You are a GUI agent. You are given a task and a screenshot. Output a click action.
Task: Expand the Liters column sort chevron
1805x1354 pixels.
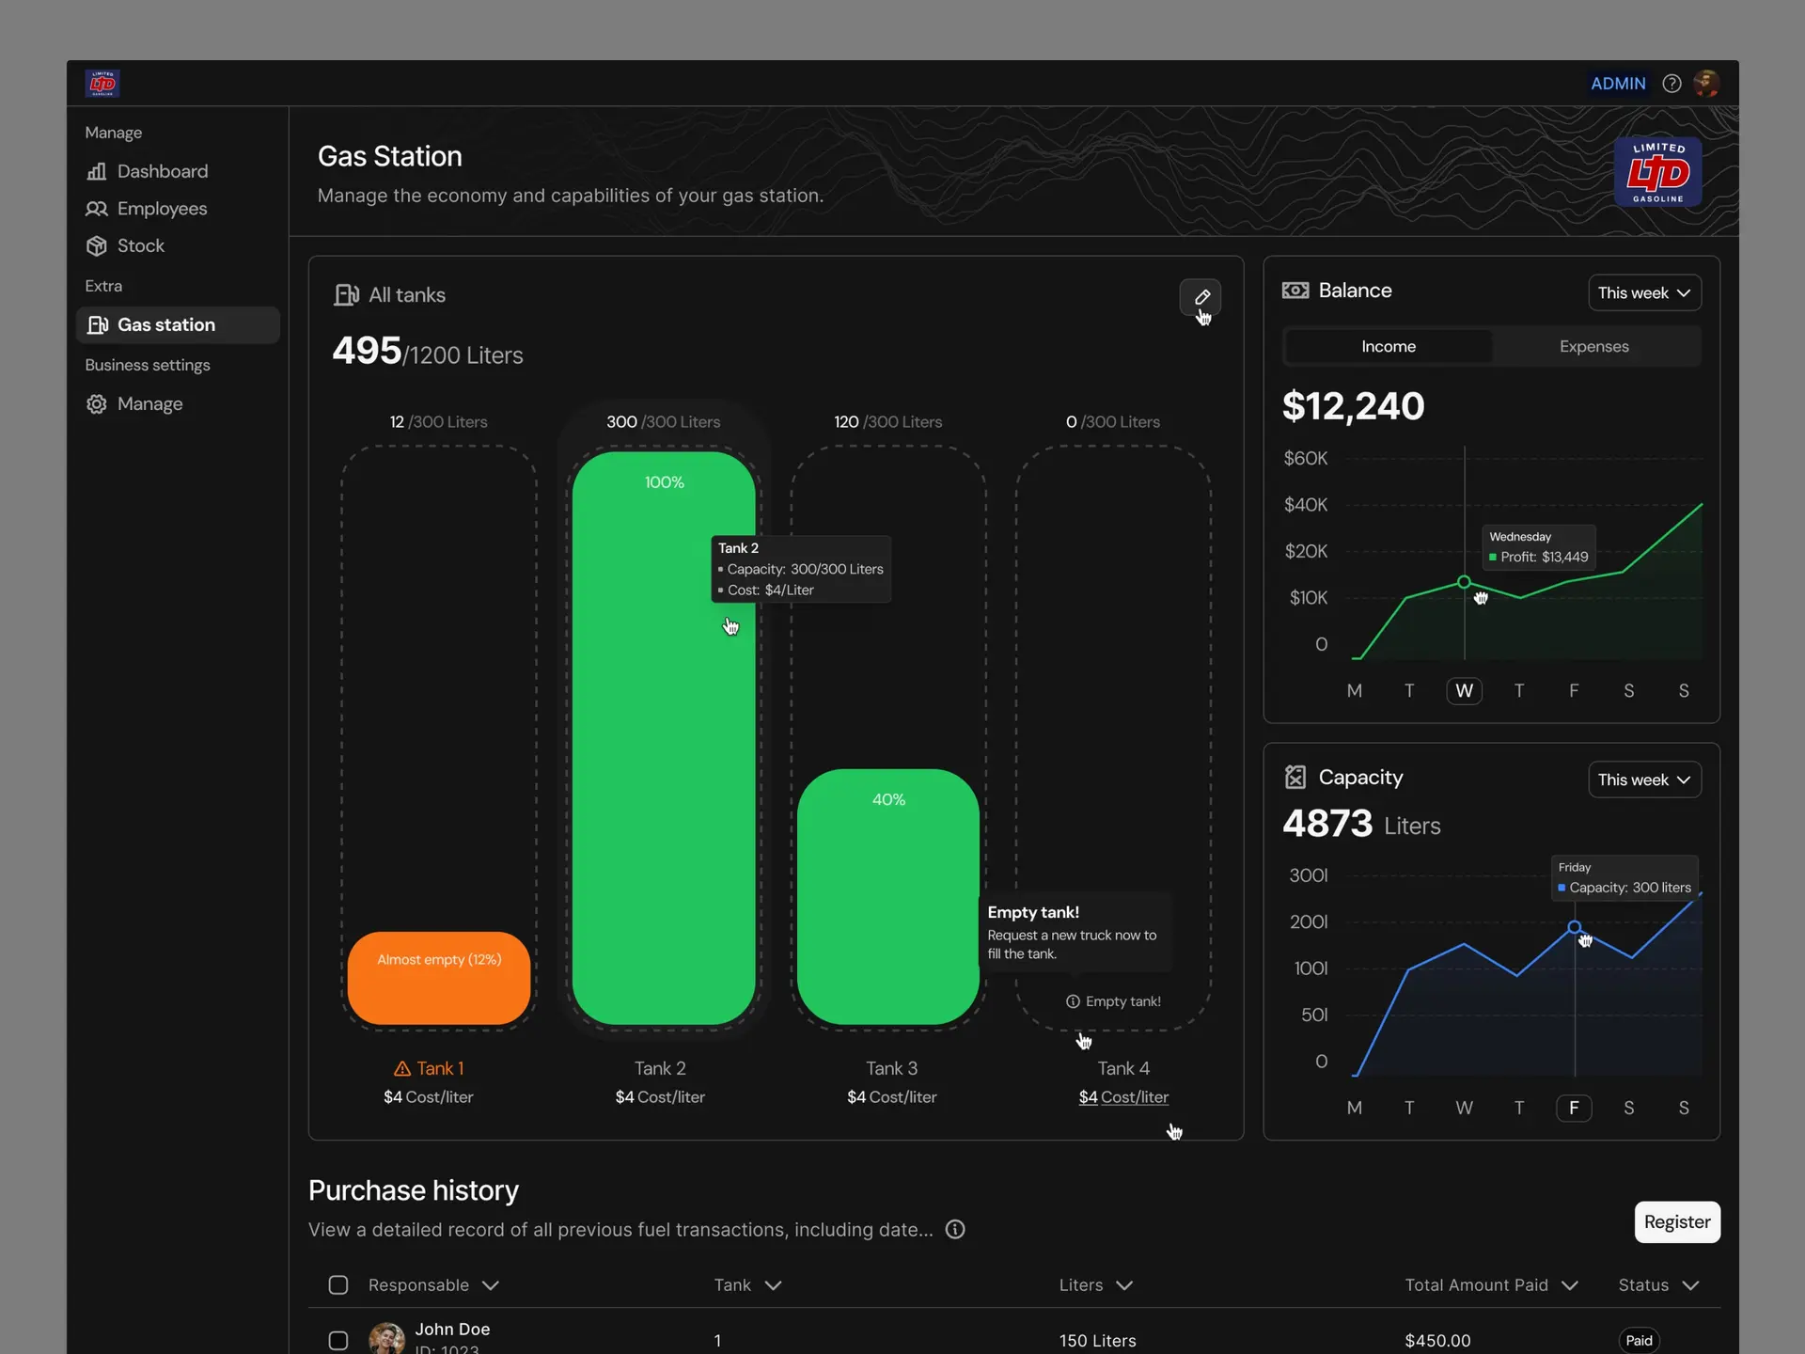tap(1124, 1285)
